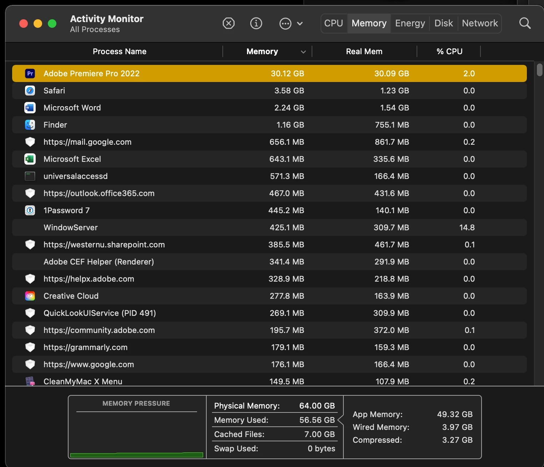
Task: Click Cached Files 7.00 GB value
Action: (x=319, y=434)
